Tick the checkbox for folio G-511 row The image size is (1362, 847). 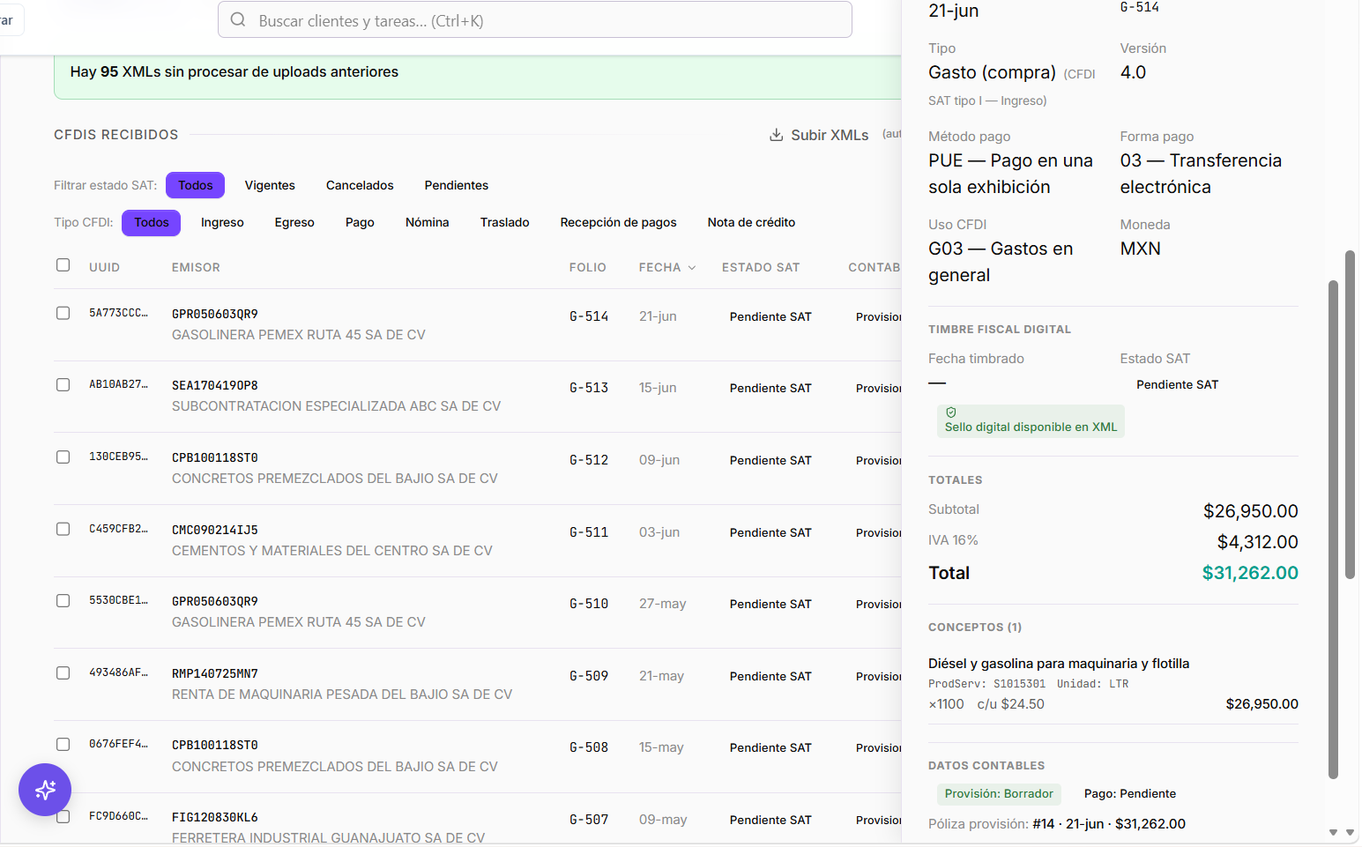[x=63, y=530]
